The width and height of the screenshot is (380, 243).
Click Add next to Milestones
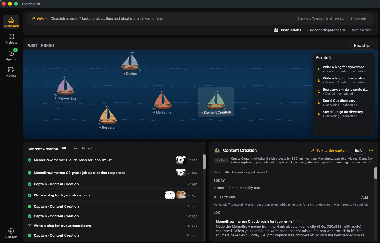coord(364,197)
